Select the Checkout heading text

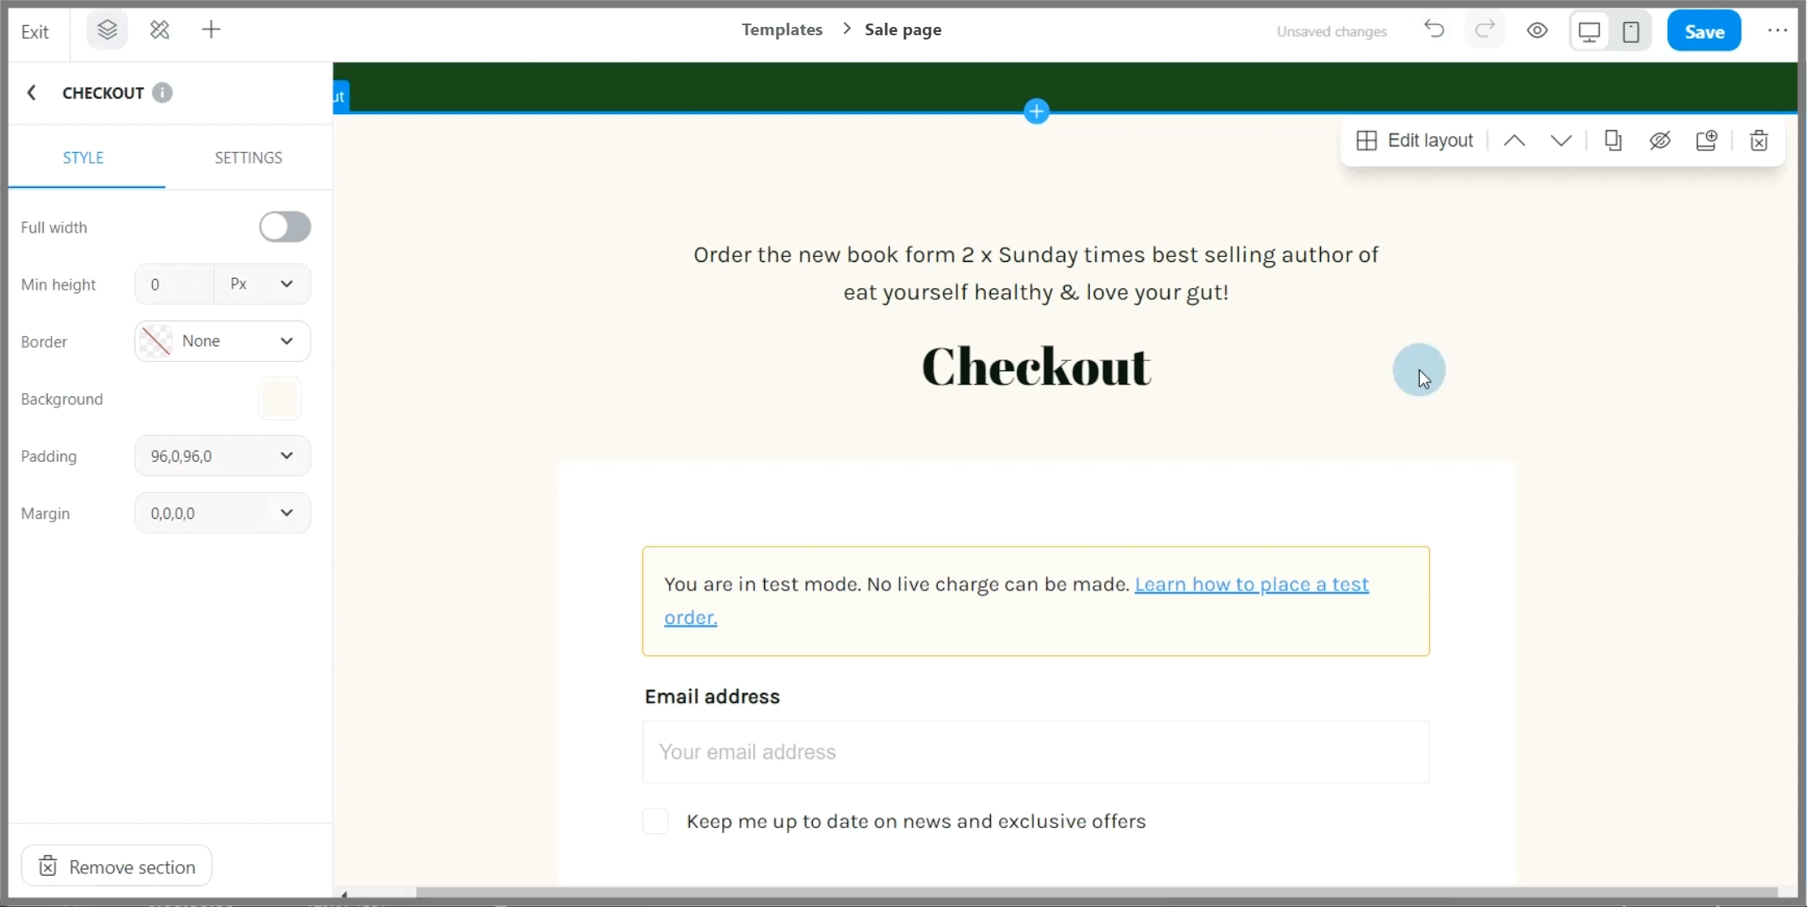1036,366
